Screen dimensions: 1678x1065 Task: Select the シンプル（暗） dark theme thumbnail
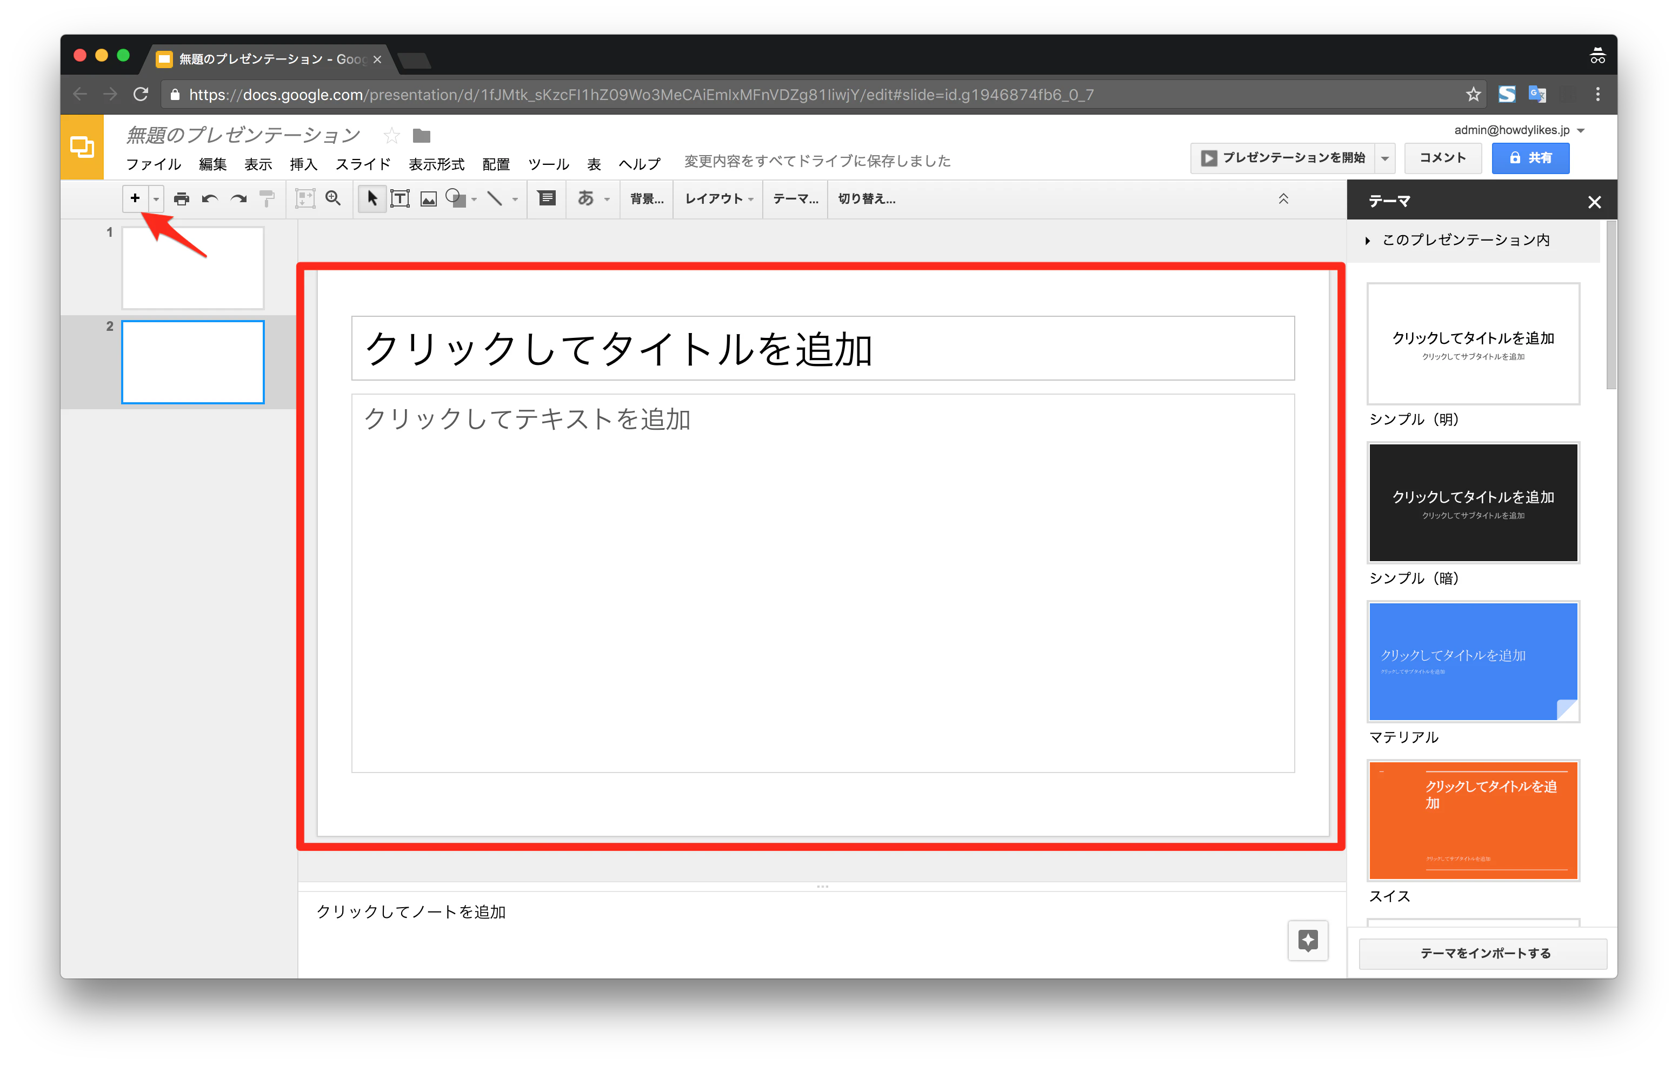tap(1473, 503)
